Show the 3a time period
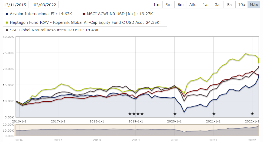 click(217, 5)
